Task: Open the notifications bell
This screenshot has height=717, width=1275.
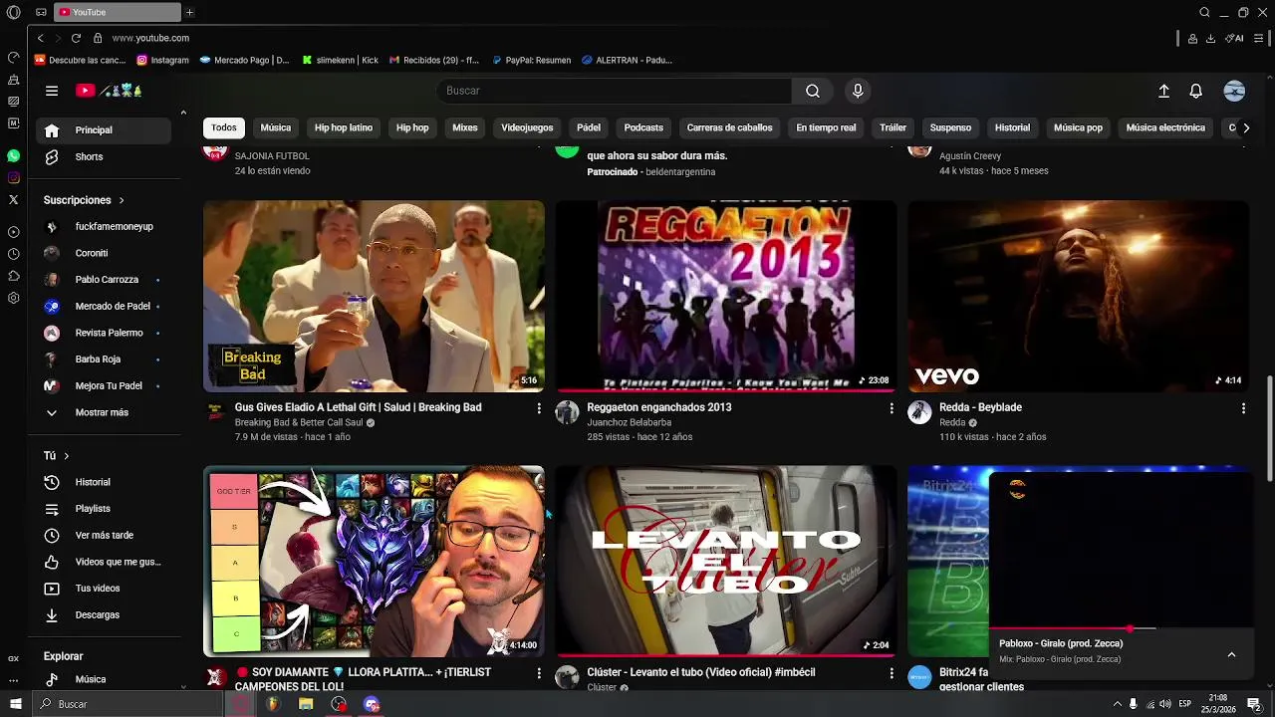Action: (1196, 91)
